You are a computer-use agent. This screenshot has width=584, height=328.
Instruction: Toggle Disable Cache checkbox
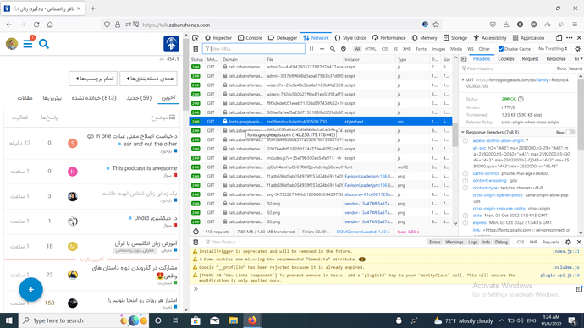[501, 49]
